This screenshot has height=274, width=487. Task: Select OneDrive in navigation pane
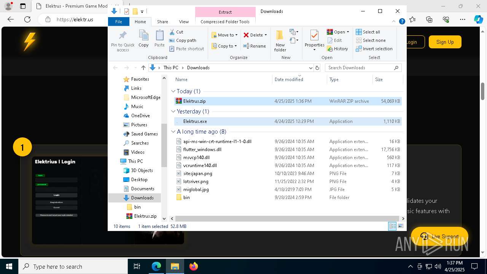point(140,116)
